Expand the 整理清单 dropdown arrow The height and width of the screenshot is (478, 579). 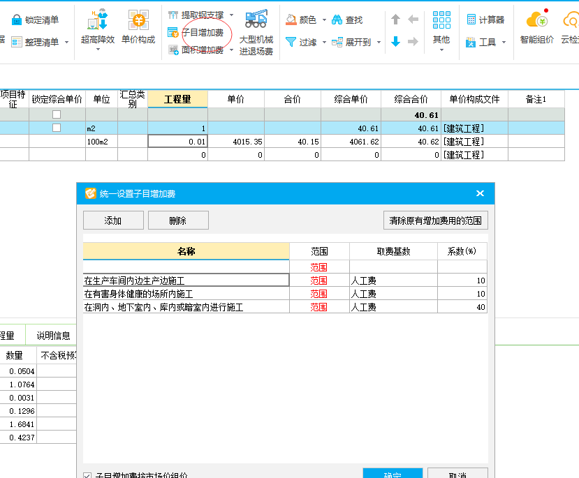point(67,43)
